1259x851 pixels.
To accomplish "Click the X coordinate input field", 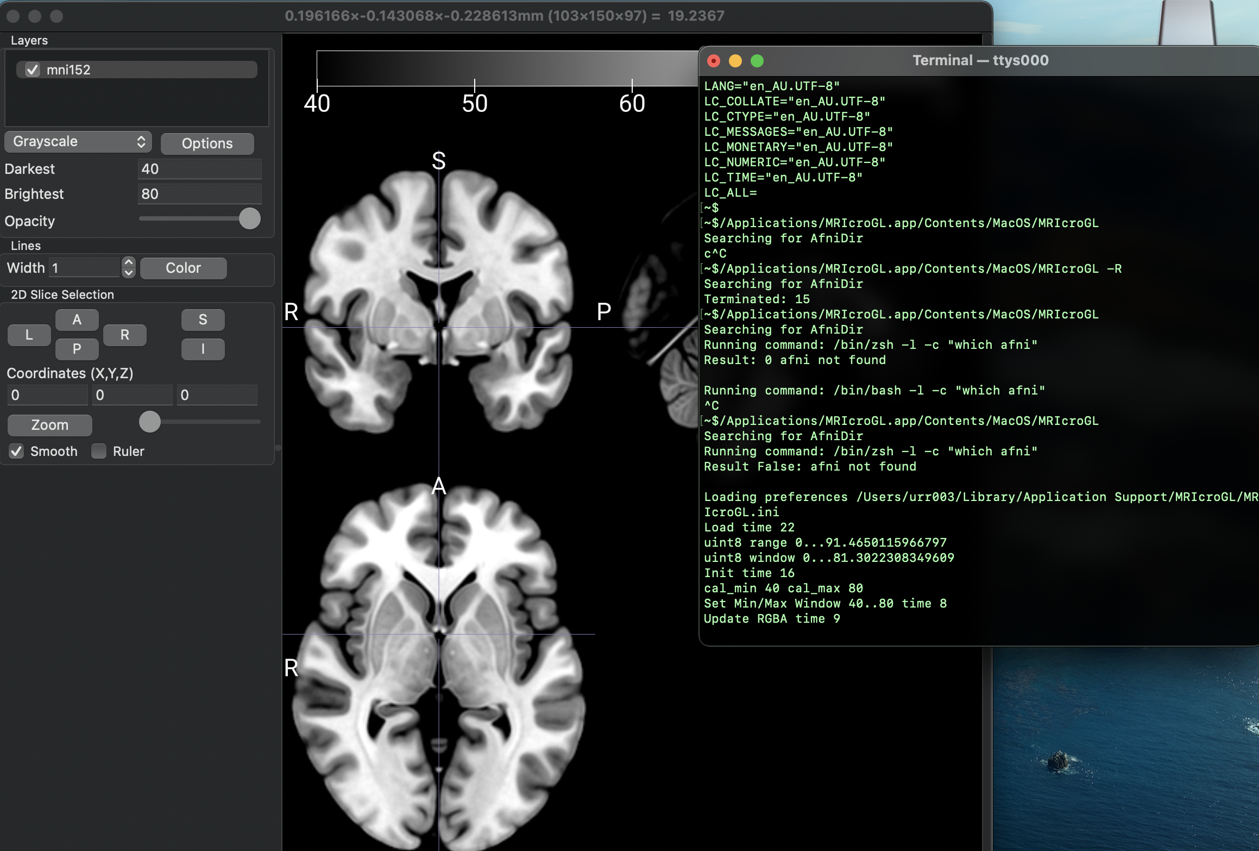I will pyautogui.click(x=47, y=395).
